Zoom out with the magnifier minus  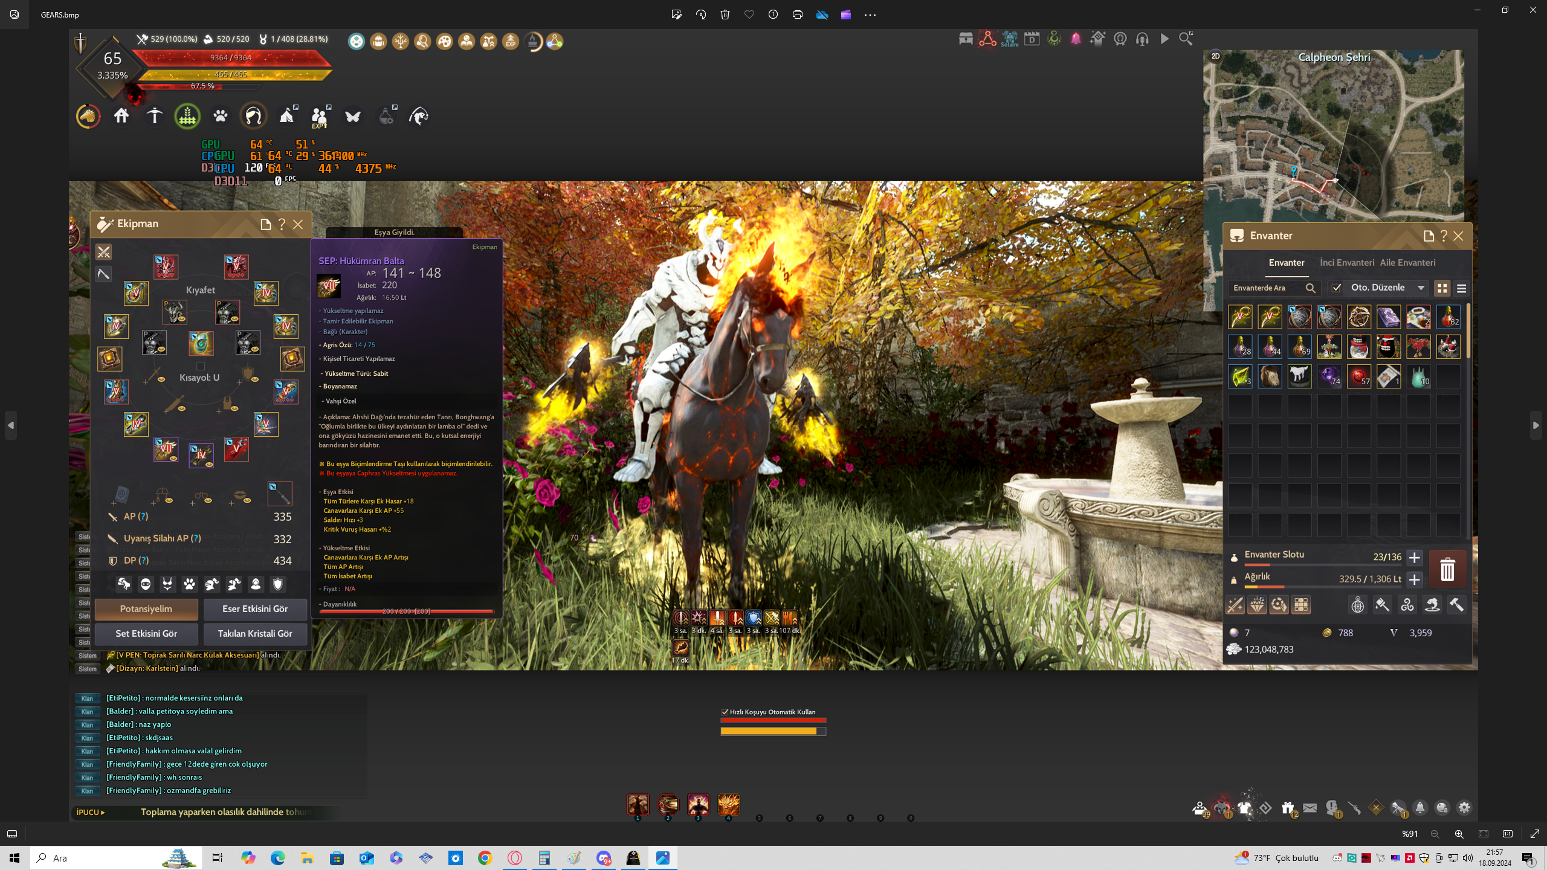click(x=1435, y=834)
